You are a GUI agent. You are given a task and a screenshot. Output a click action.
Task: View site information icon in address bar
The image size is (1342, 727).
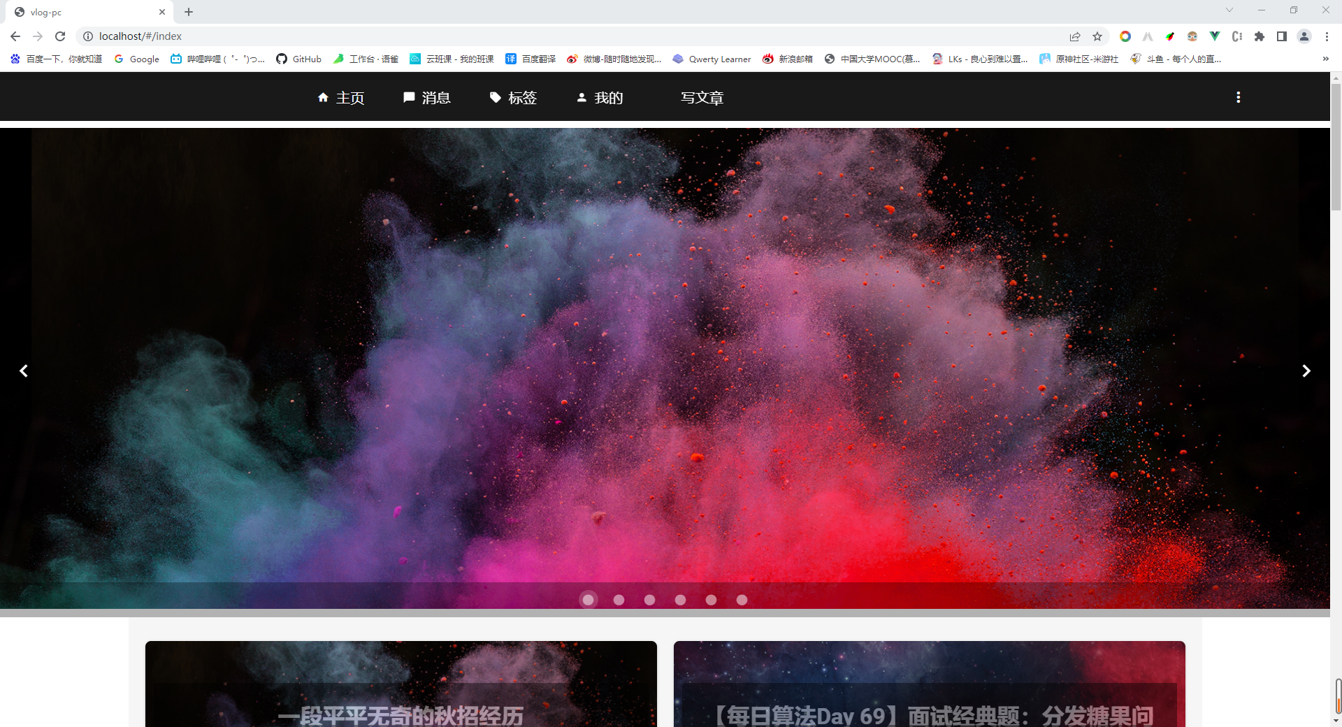point(88,36)
